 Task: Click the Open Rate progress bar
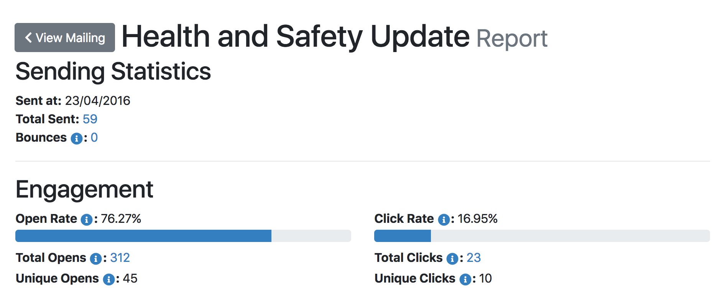(182, 236)
